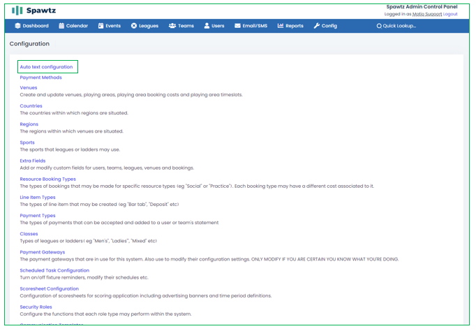Open the Users menu
The width and height of the screenshot is (476, 331).
[214, 26]
